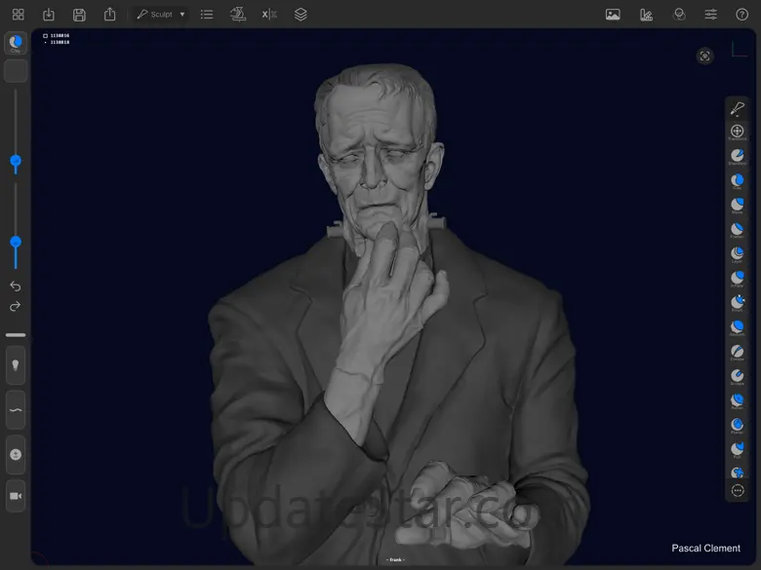761x570 pixels.
Task: Open the share export icon
Action: [x=109, y=14]
